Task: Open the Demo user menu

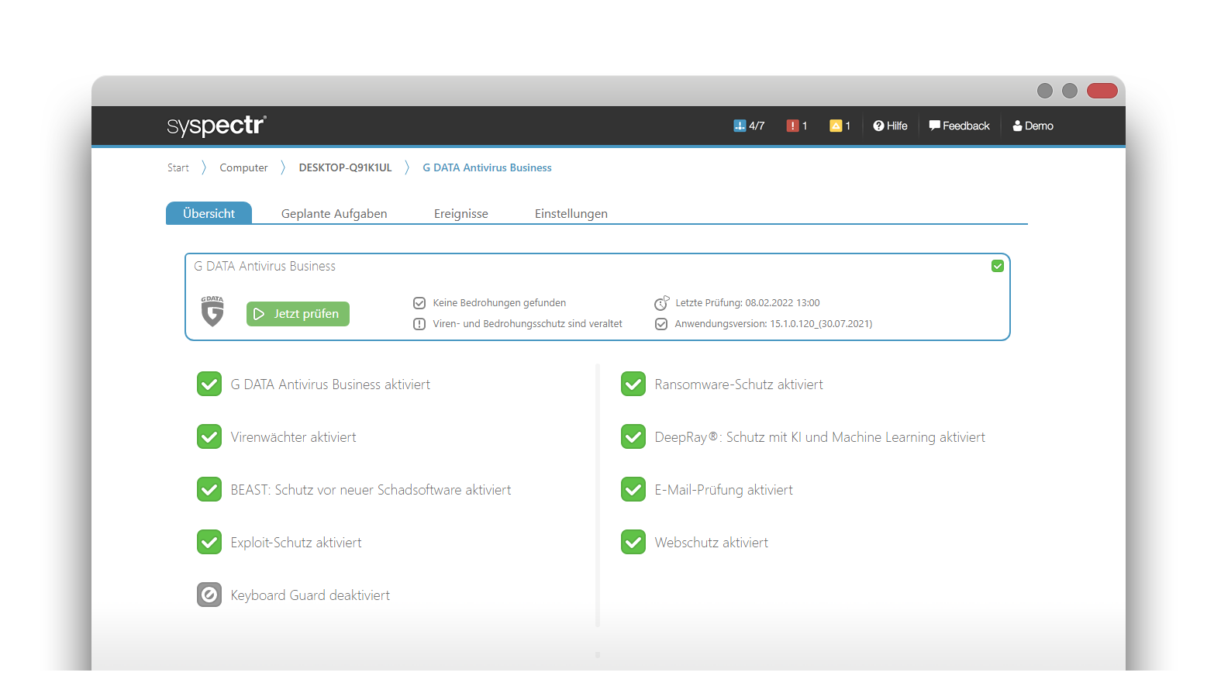Action: (1033, 126)
